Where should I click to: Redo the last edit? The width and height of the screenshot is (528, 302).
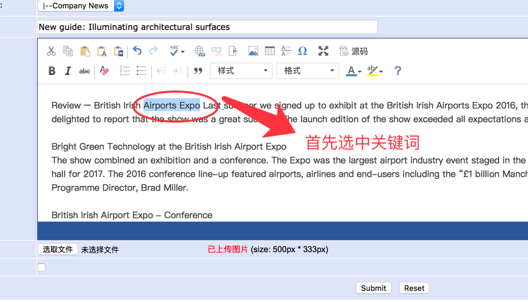pyautogui.click(x=154, y=51)
